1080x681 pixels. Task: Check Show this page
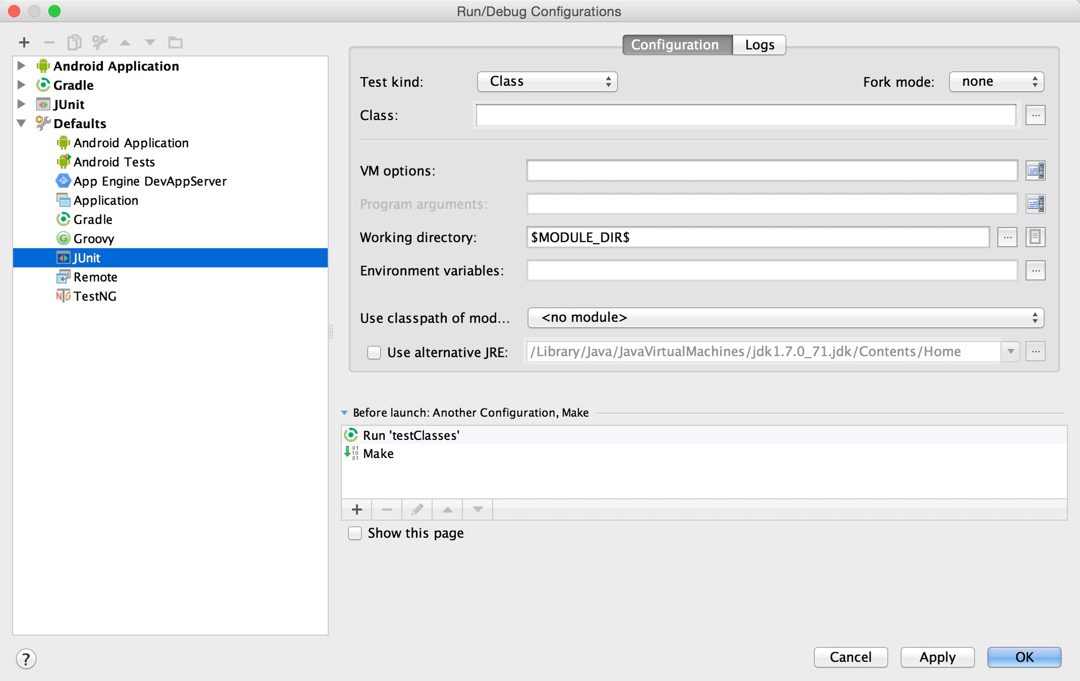point(354,533)
